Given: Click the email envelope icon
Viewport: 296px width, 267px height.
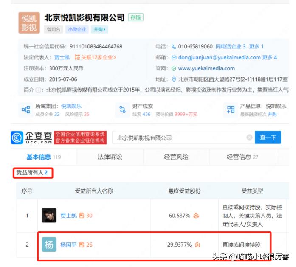Looking at the screenshot, I should click(x=174, y=58).
